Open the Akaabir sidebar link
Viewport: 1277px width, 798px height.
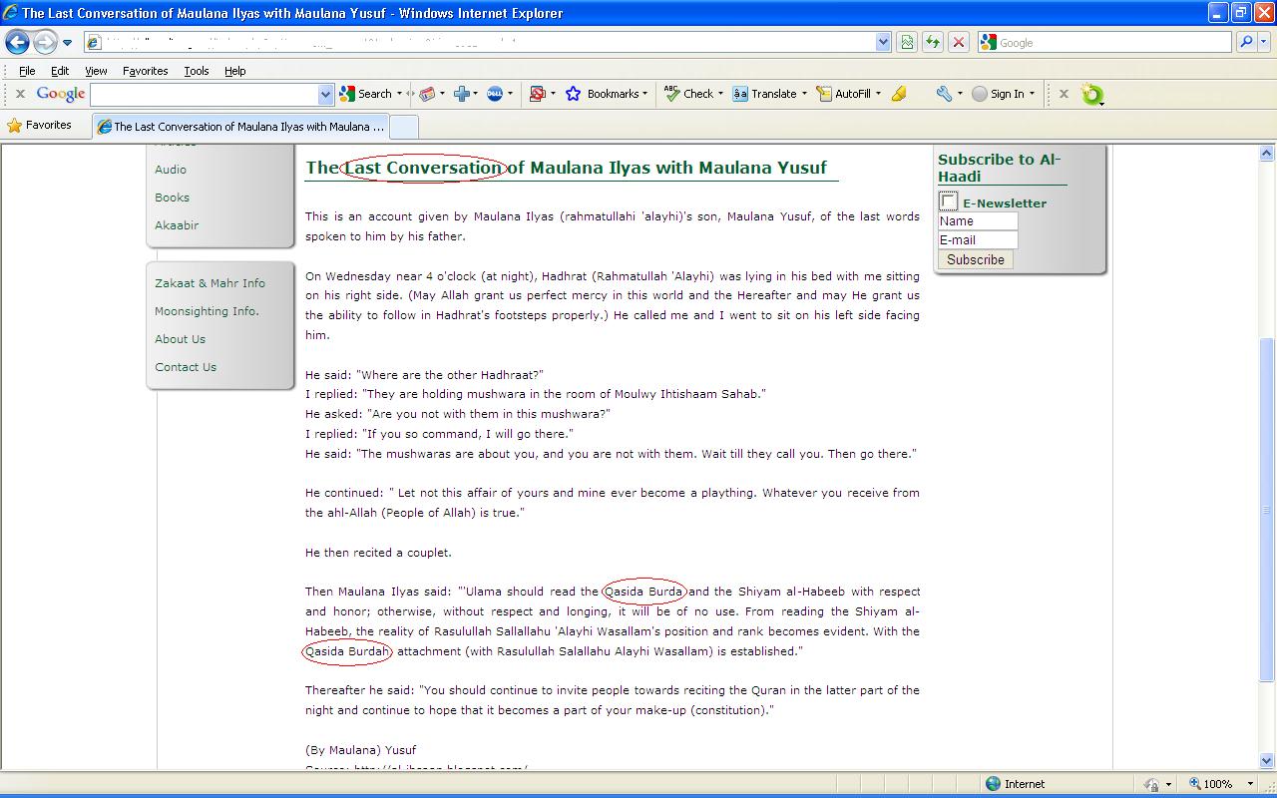tap(177, 225)
